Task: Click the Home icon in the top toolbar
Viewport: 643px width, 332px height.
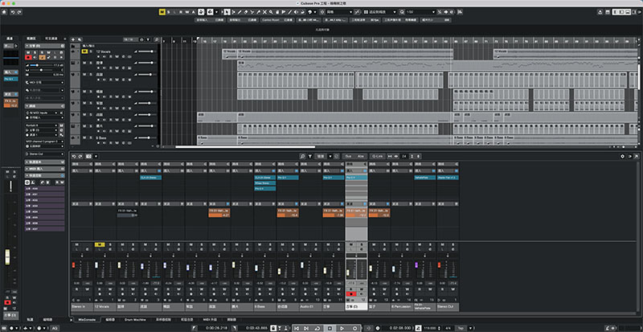Action: tap(4, 12)
